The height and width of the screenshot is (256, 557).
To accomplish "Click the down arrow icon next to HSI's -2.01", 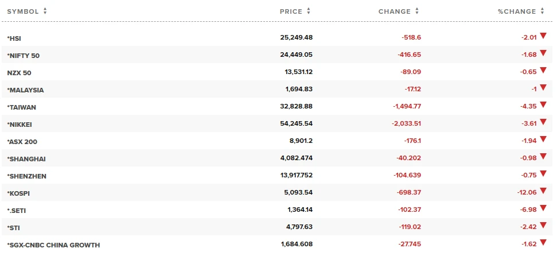I will tap(543, 37).
